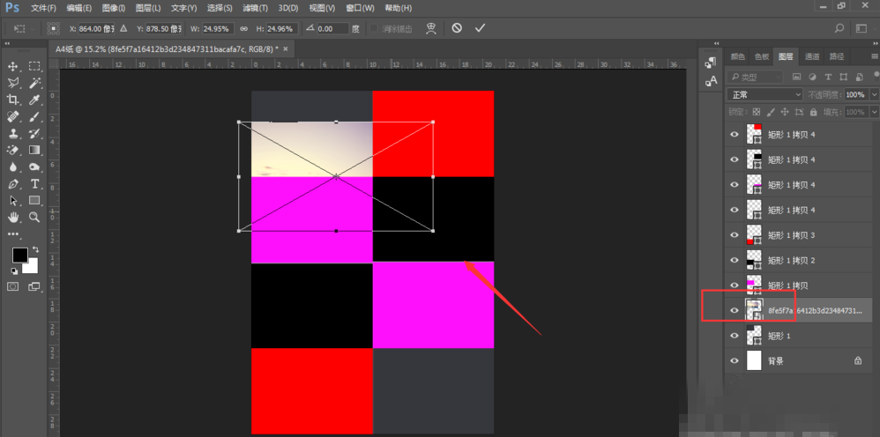Hide the 背景 layer using its eye icon
This screenshot has width=880, height=437.
pyautogui.click(x=735, y=360)
